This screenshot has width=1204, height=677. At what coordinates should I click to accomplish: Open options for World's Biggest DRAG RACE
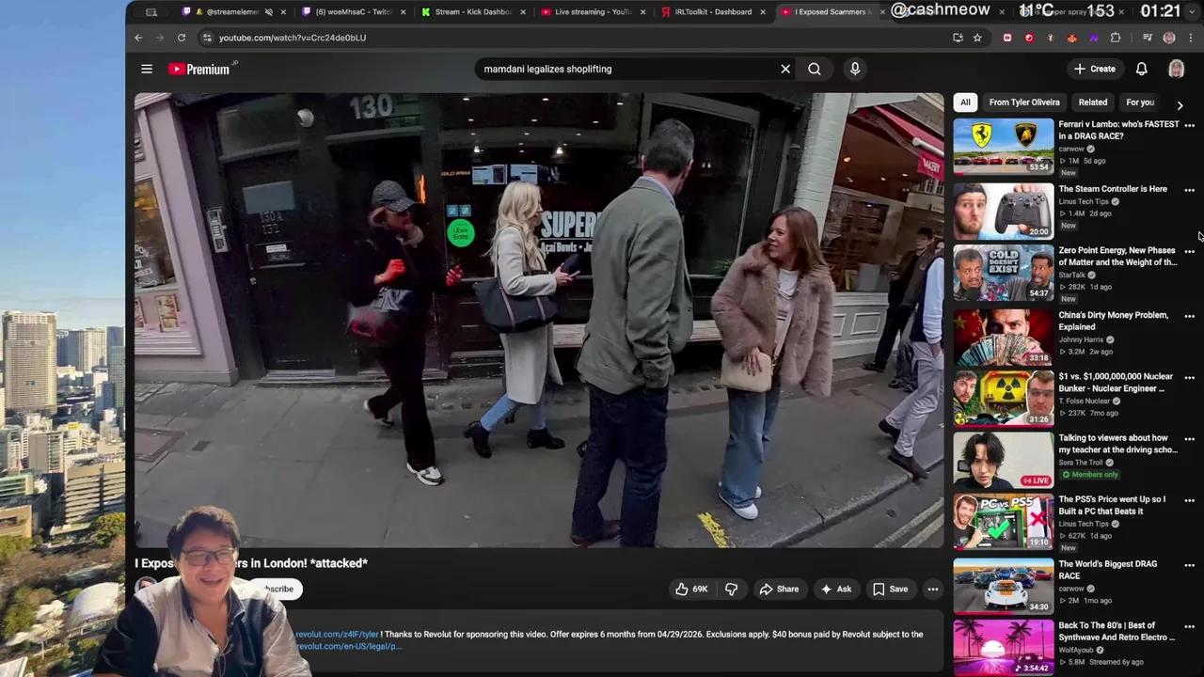coord(1189,565)
